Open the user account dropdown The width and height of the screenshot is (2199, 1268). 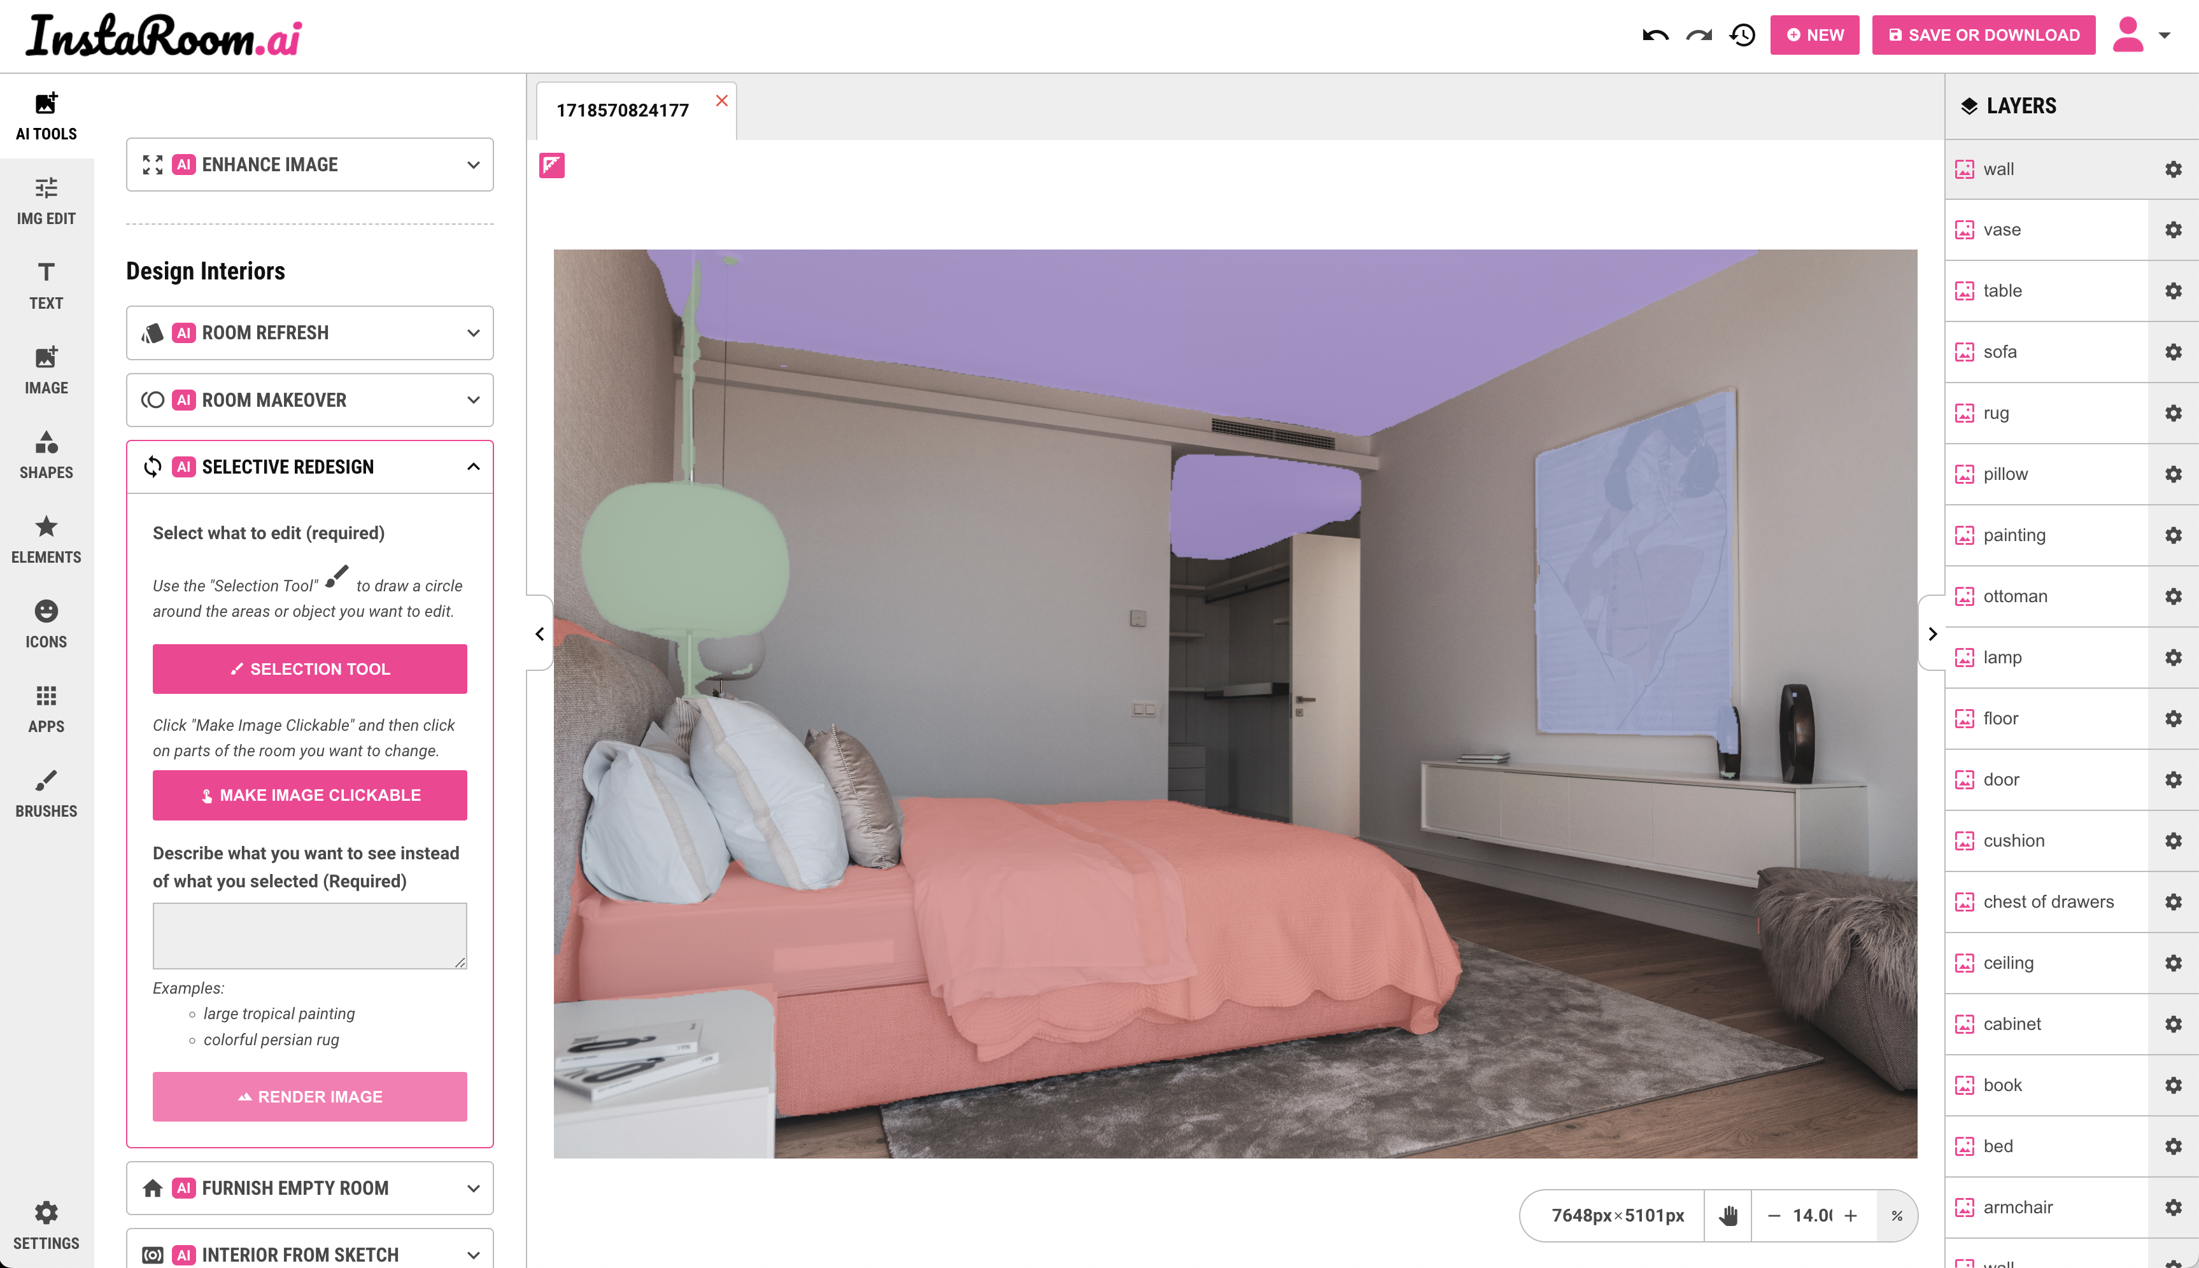[2163, 36]
